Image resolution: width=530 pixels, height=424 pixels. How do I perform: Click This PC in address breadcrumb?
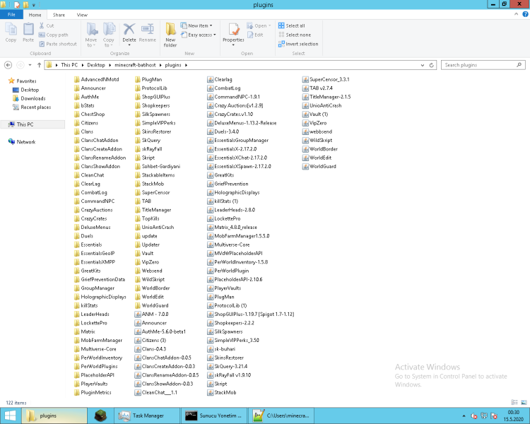click(69, 65)
